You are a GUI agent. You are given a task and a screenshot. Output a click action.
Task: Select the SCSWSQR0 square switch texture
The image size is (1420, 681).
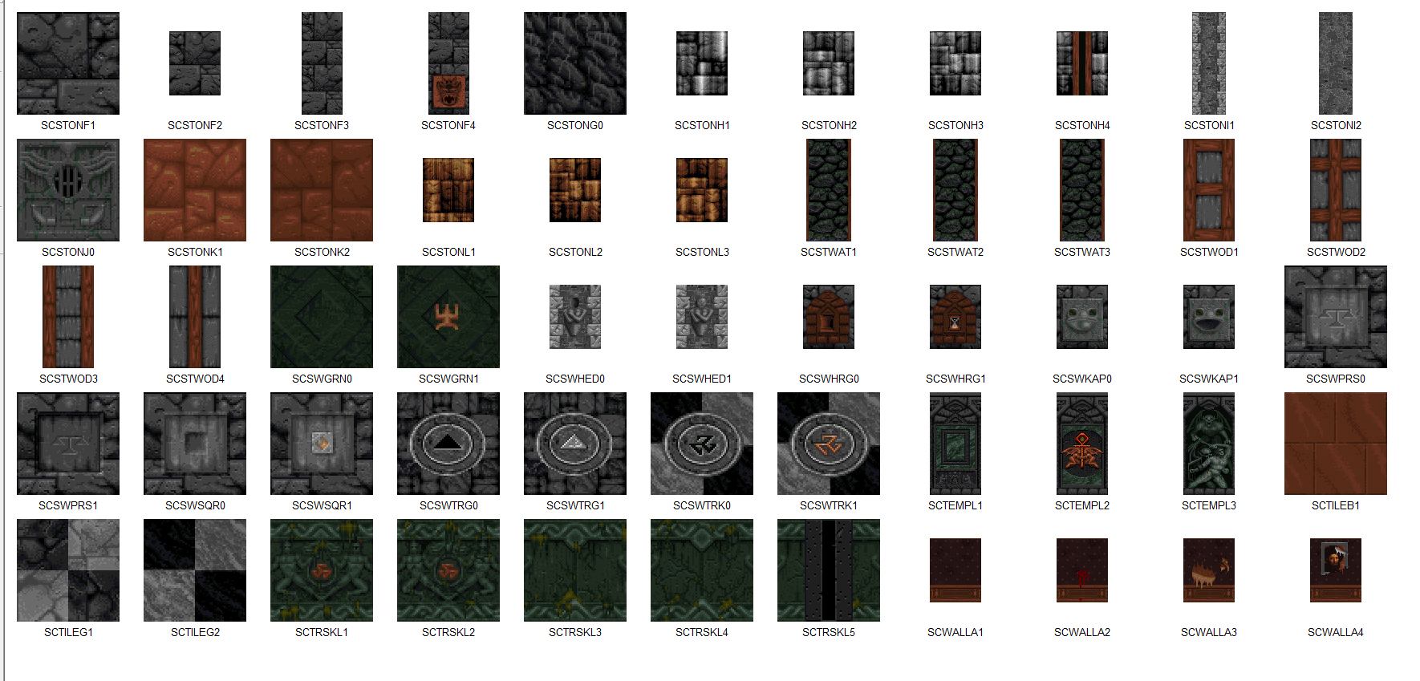(x=195, y=444)
